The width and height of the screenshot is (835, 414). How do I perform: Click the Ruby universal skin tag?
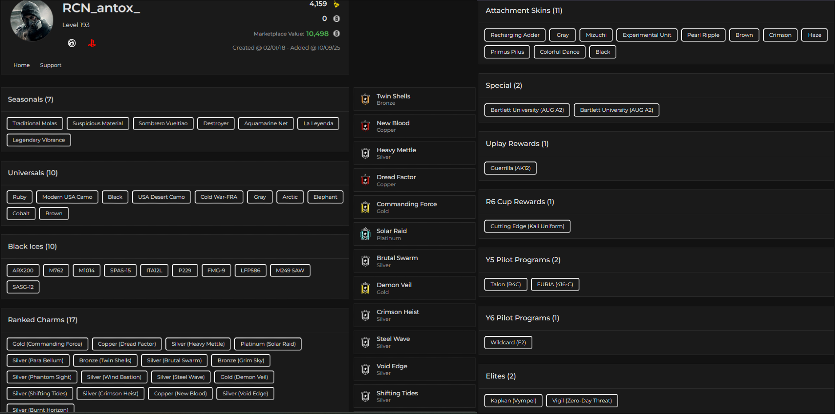(x=20, y=197)
